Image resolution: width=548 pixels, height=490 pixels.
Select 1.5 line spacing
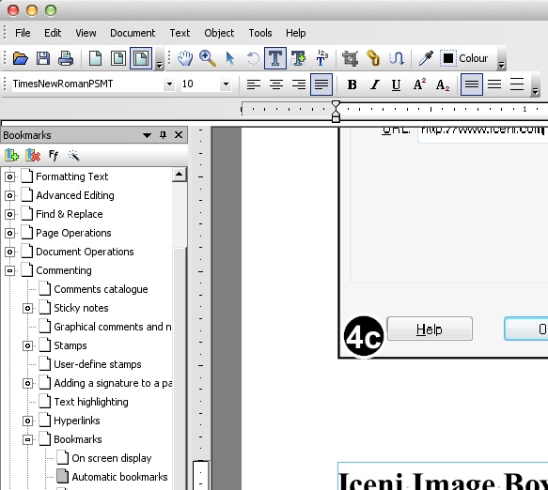pos(494,84)
